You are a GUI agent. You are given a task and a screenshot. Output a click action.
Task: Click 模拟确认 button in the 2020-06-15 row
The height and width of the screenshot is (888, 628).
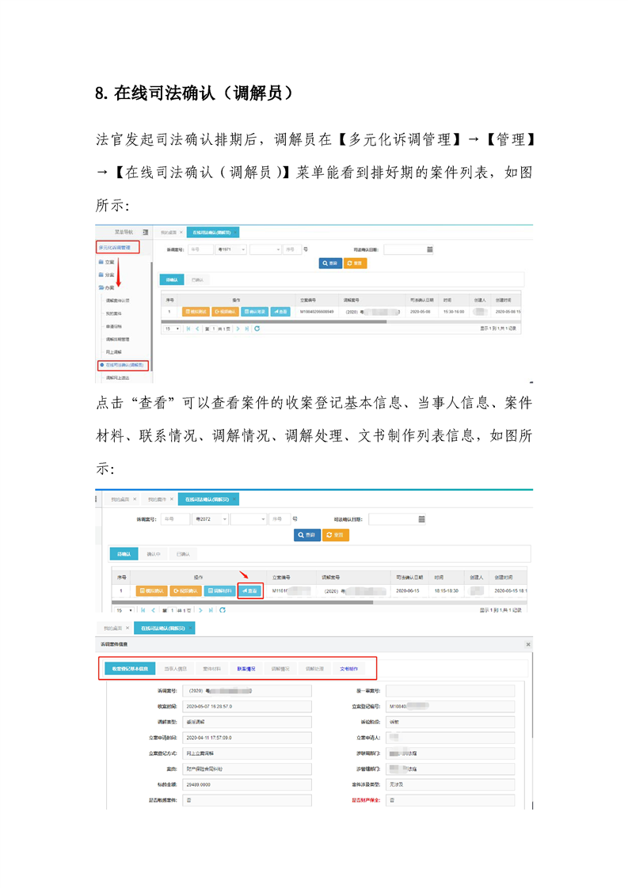[151, 590]
